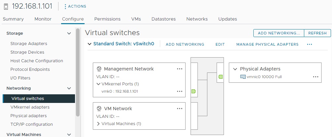Collapse the Storage sidebar section
The width and height of the screenshot is (332, 137).
tap(69, 33)
